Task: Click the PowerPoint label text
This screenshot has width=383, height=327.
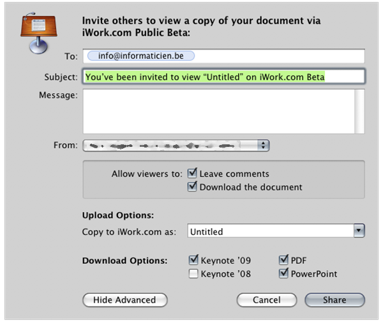Action: [x=314, y=274]
